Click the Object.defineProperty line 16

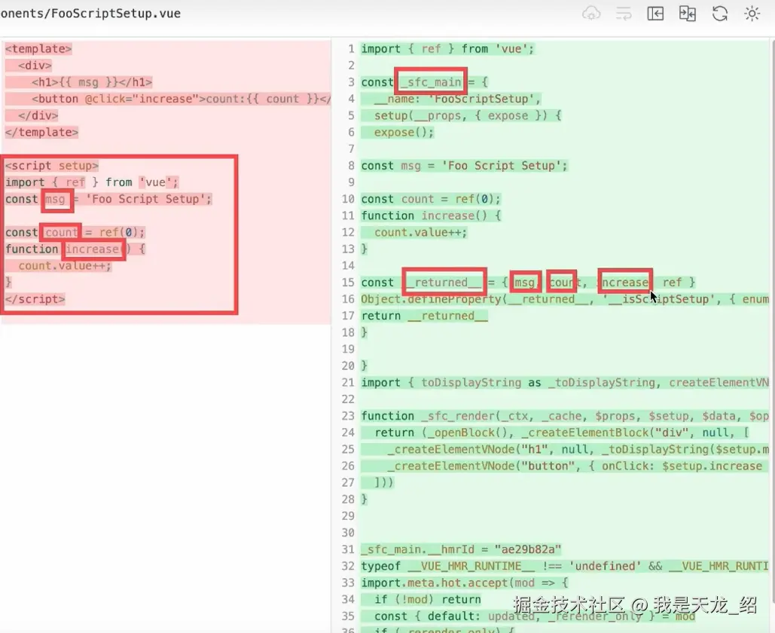click(x=565, y=299)
